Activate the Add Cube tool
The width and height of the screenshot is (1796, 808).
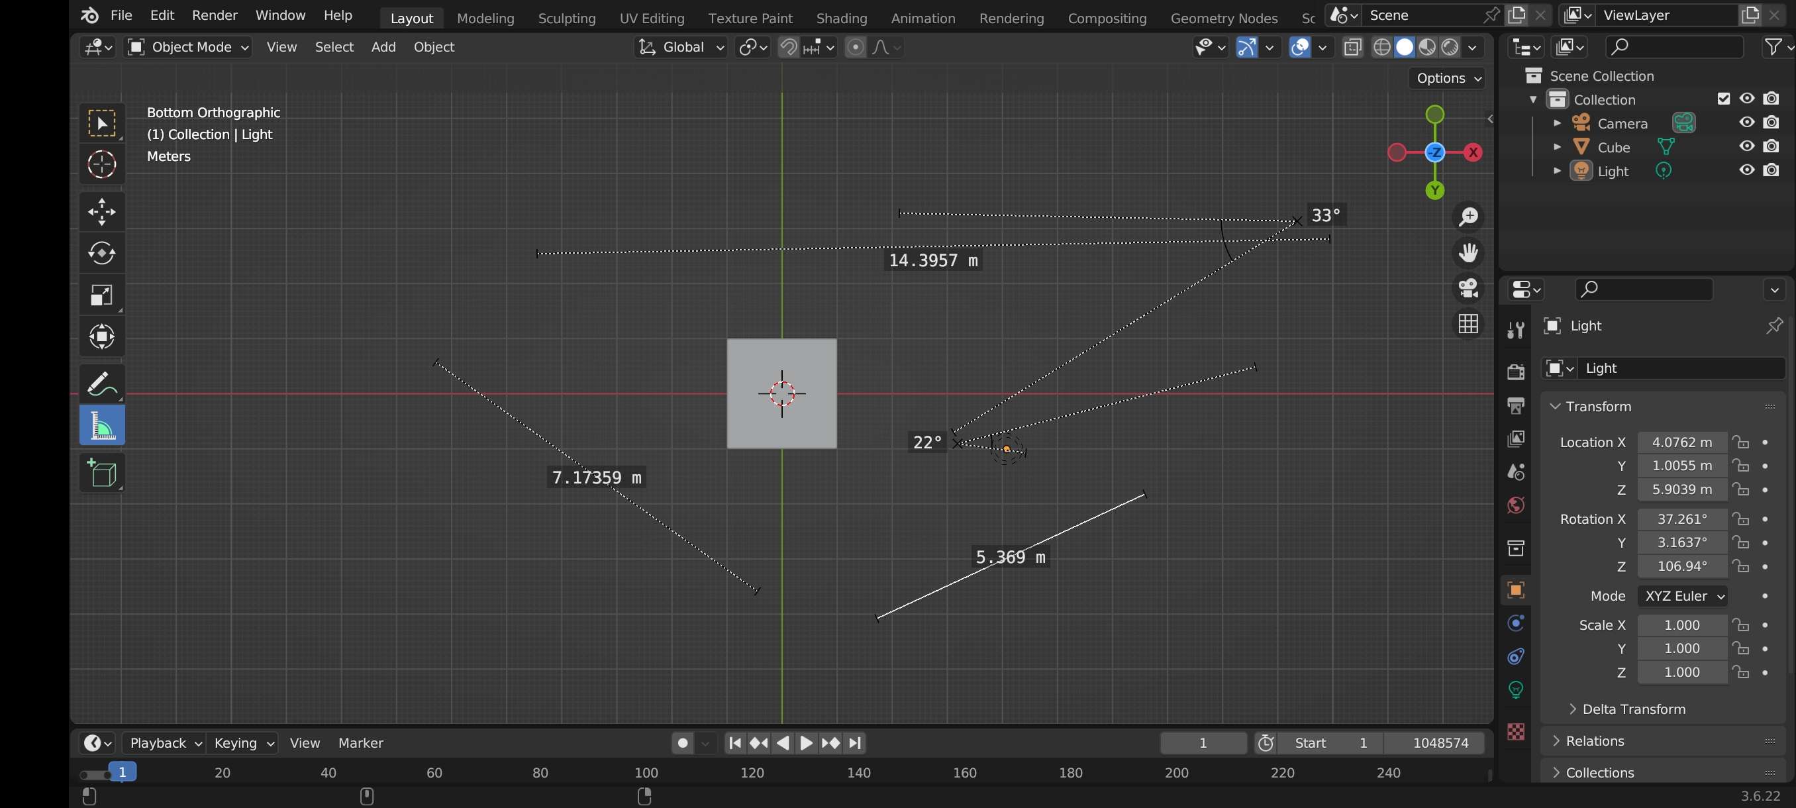[x=102, y=473]
